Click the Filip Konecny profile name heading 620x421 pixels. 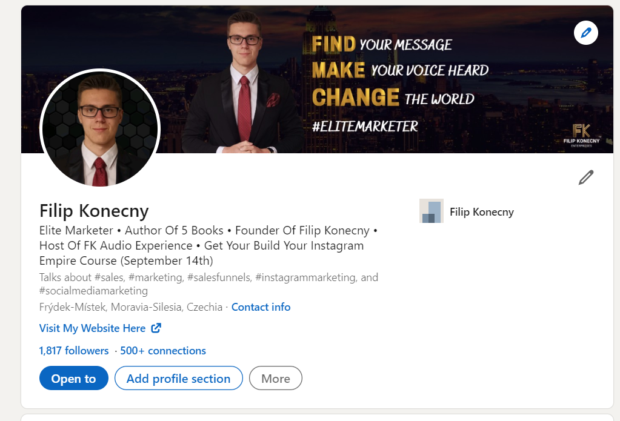pos(94,211)
